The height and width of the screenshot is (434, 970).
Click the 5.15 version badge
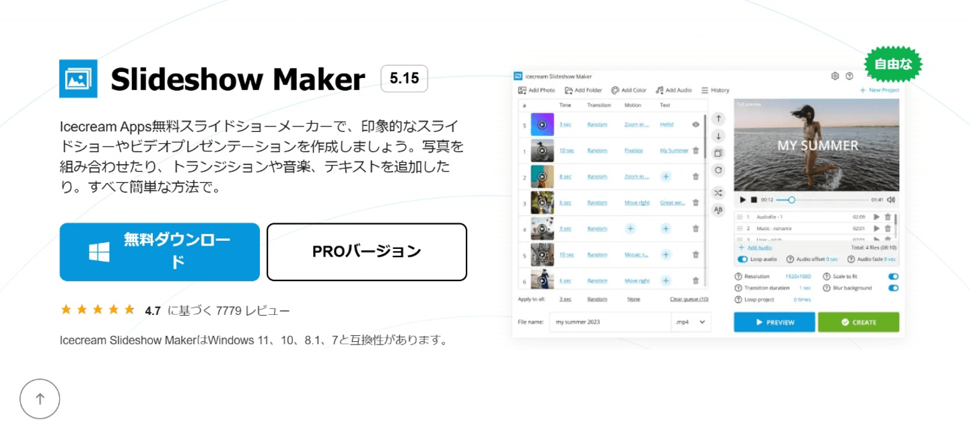pyautogui.click(x=404, y=79)
